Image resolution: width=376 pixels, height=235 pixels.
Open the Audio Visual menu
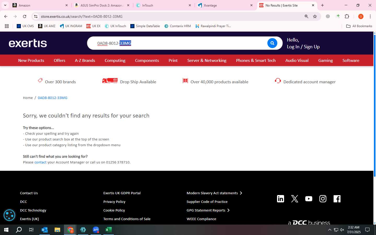[x=297, y=60]
